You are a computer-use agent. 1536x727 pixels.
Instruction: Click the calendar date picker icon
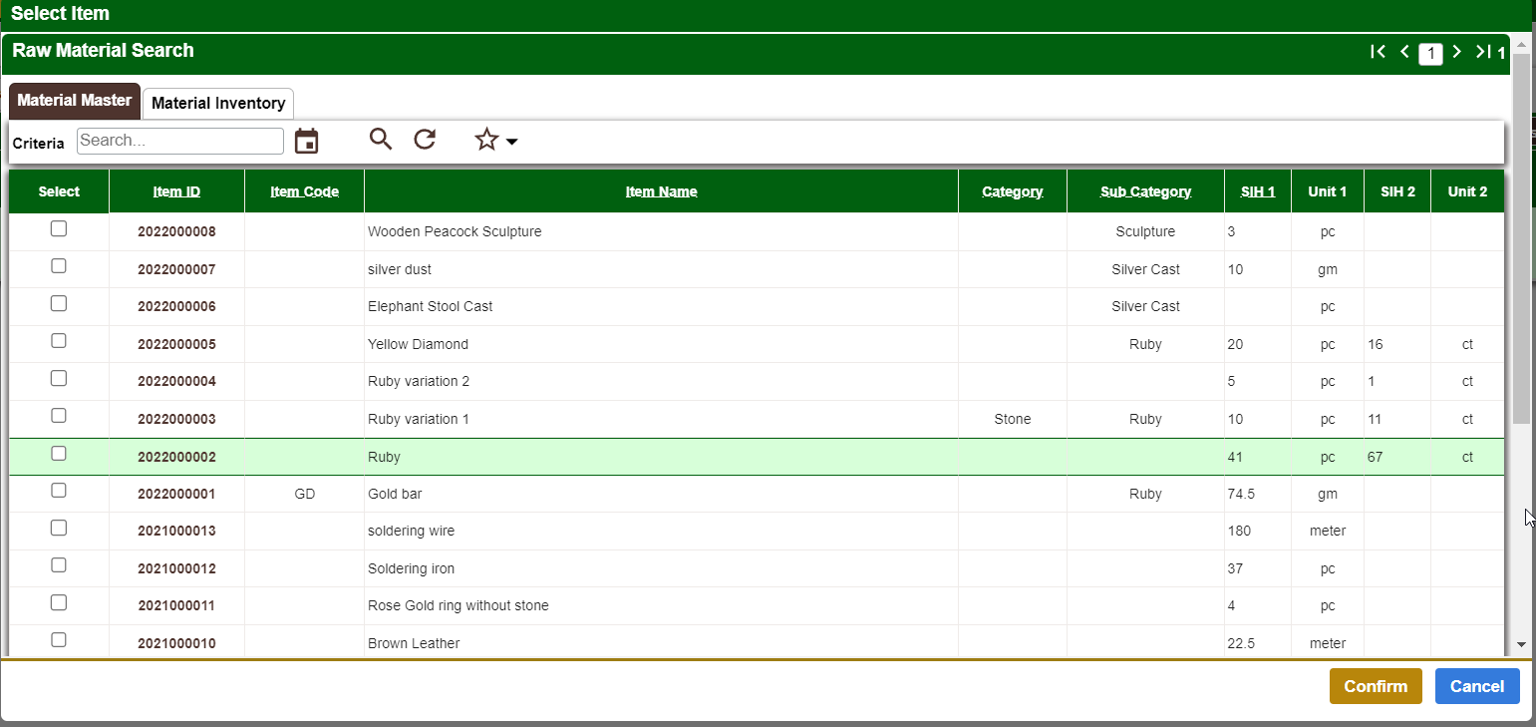(x=307, y=141)
